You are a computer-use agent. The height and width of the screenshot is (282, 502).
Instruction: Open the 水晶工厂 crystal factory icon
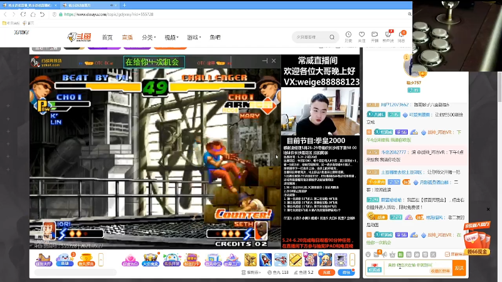pyautogui.click(x=232, y=260)
